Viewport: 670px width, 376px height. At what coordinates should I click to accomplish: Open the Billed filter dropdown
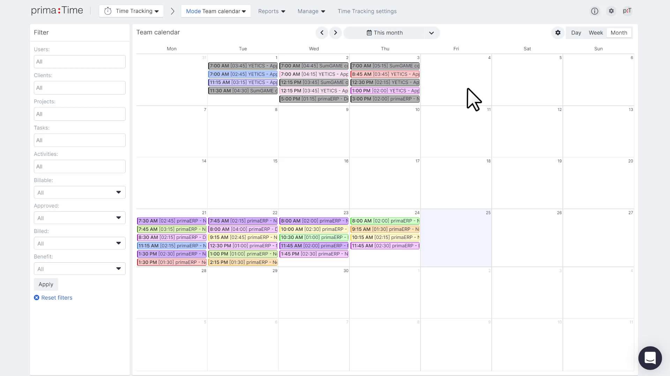[x=80, y=243]
